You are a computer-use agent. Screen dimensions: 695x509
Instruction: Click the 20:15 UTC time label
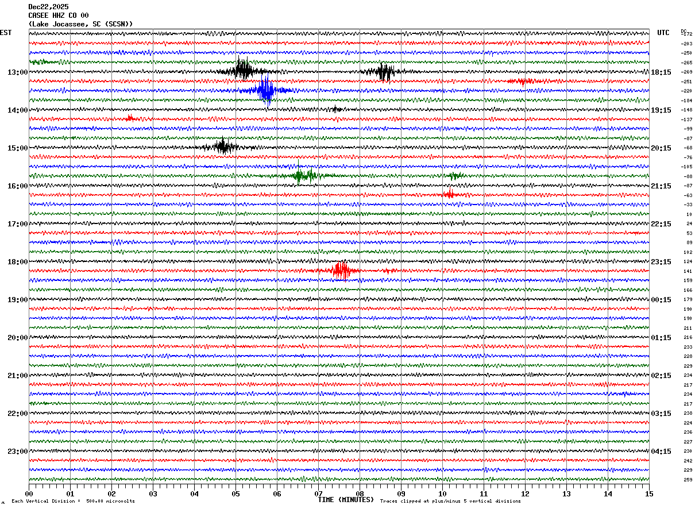click(x=661, y=148)
